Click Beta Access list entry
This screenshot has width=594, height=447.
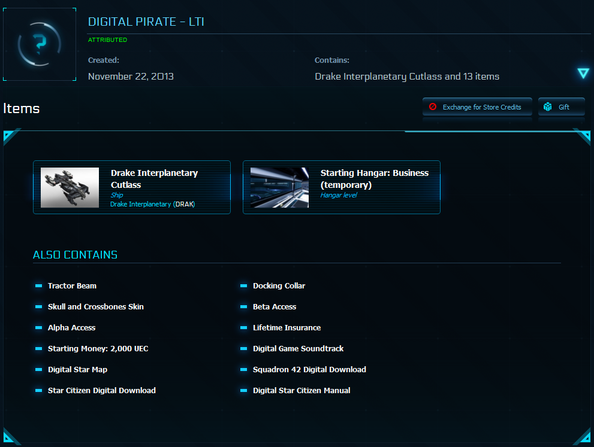click(275, 307)
